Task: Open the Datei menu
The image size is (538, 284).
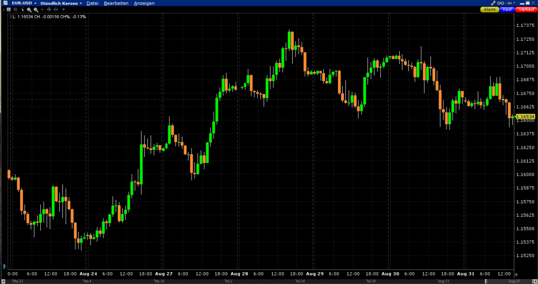Action: (93, 3)
